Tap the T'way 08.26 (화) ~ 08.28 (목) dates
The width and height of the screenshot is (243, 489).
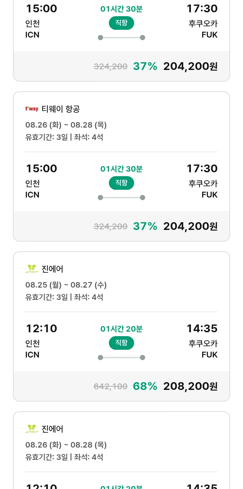[66, 125]
